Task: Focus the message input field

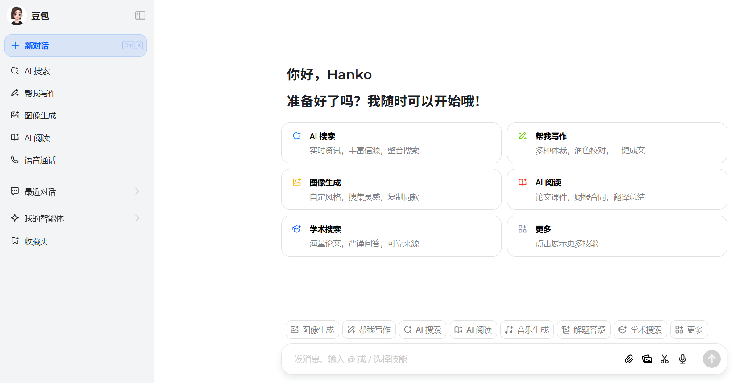Action: pos(455,359)
